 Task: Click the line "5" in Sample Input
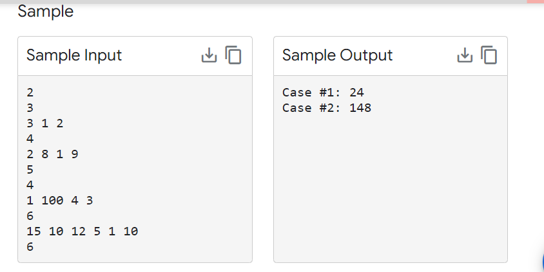point(30,169)
